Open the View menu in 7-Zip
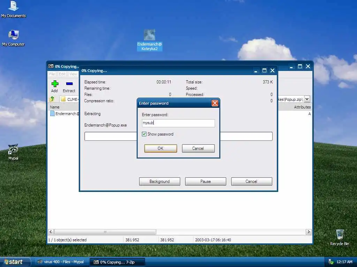The width and height of the screenshot is (357, 267). pyautogui.click(x=73, y=74)
